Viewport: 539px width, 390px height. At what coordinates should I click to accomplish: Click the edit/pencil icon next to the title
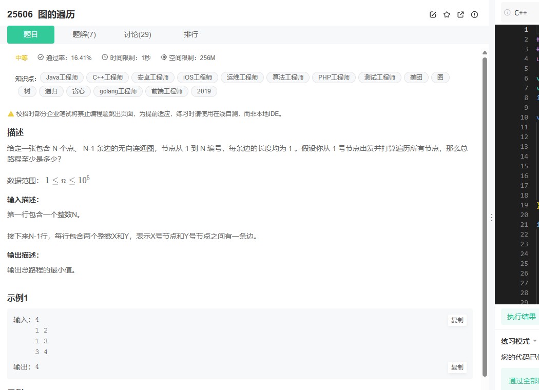pyautogui.click(x=433, y=14)
